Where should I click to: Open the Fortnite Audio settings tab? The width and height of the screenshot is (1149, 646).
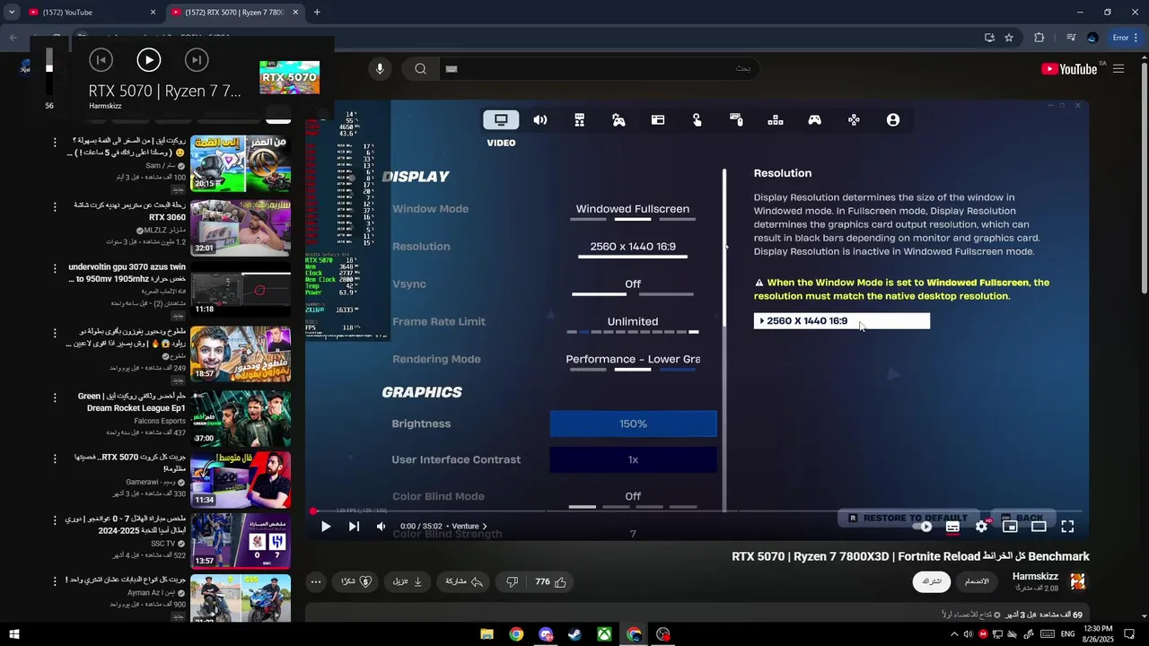point(540,120)
